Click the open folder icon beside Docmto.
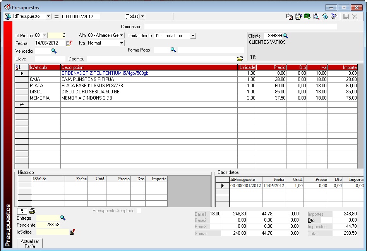 (240, 59)
